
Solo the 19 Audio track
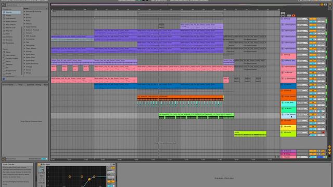[319, 127]
